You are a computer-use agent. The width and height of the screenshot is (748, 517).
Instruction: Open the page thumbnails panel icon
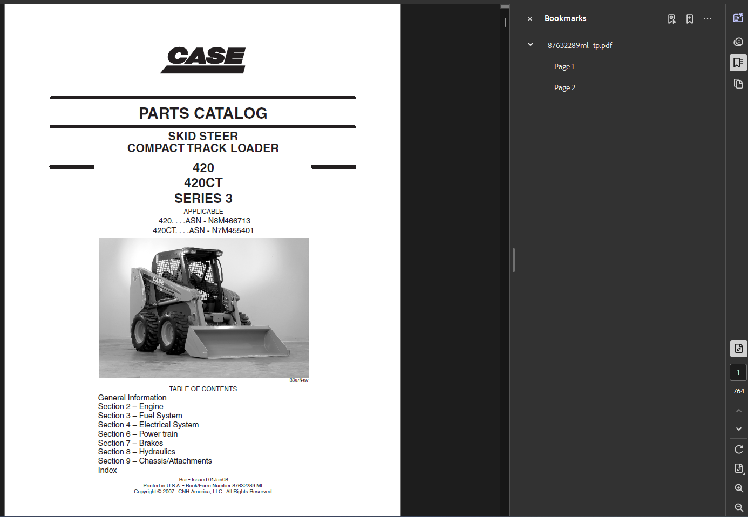[x=738, y=84]
